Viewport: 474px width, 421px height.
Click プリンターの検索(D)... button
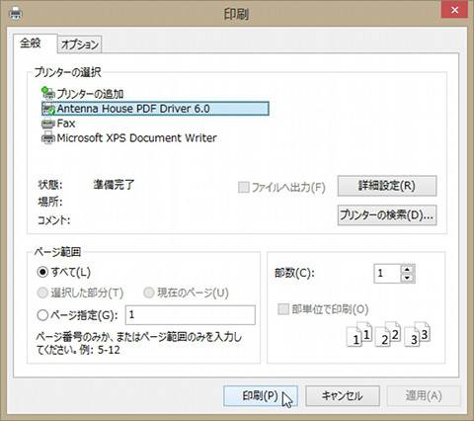coord(387,215)
